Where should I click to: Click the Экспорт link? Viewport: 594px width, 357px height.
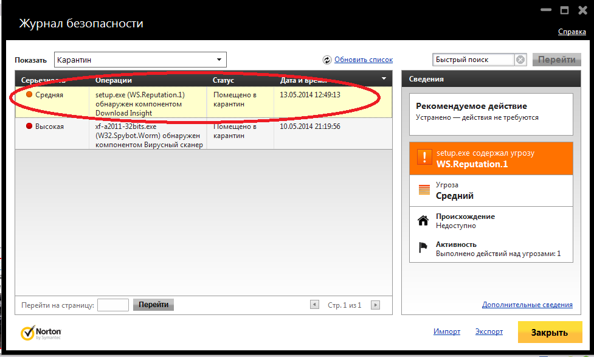pyautogui.click(x=489, y=331)
